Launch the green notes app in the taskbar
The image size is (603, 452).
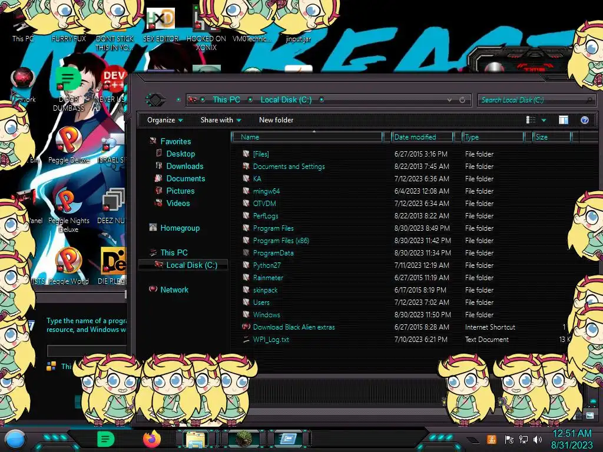point(106,439)
